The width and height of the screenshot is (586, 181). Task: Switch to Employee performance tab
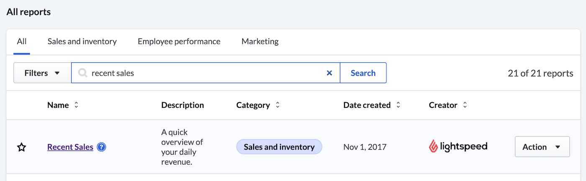coord(179,41)
